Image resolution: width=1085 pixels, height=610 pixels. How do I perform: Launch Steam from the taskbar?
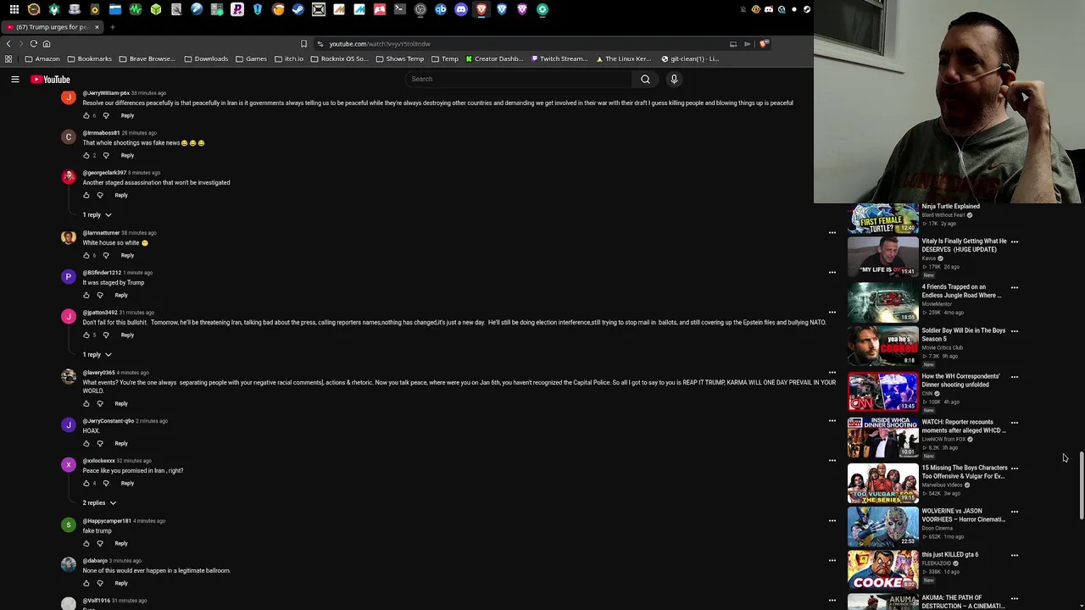tap(298, 9)
